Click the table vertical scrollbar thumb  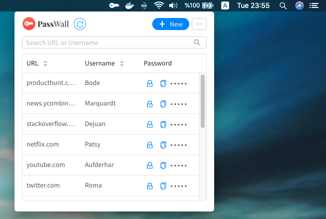pyautogui.click(x=203, y=101)
